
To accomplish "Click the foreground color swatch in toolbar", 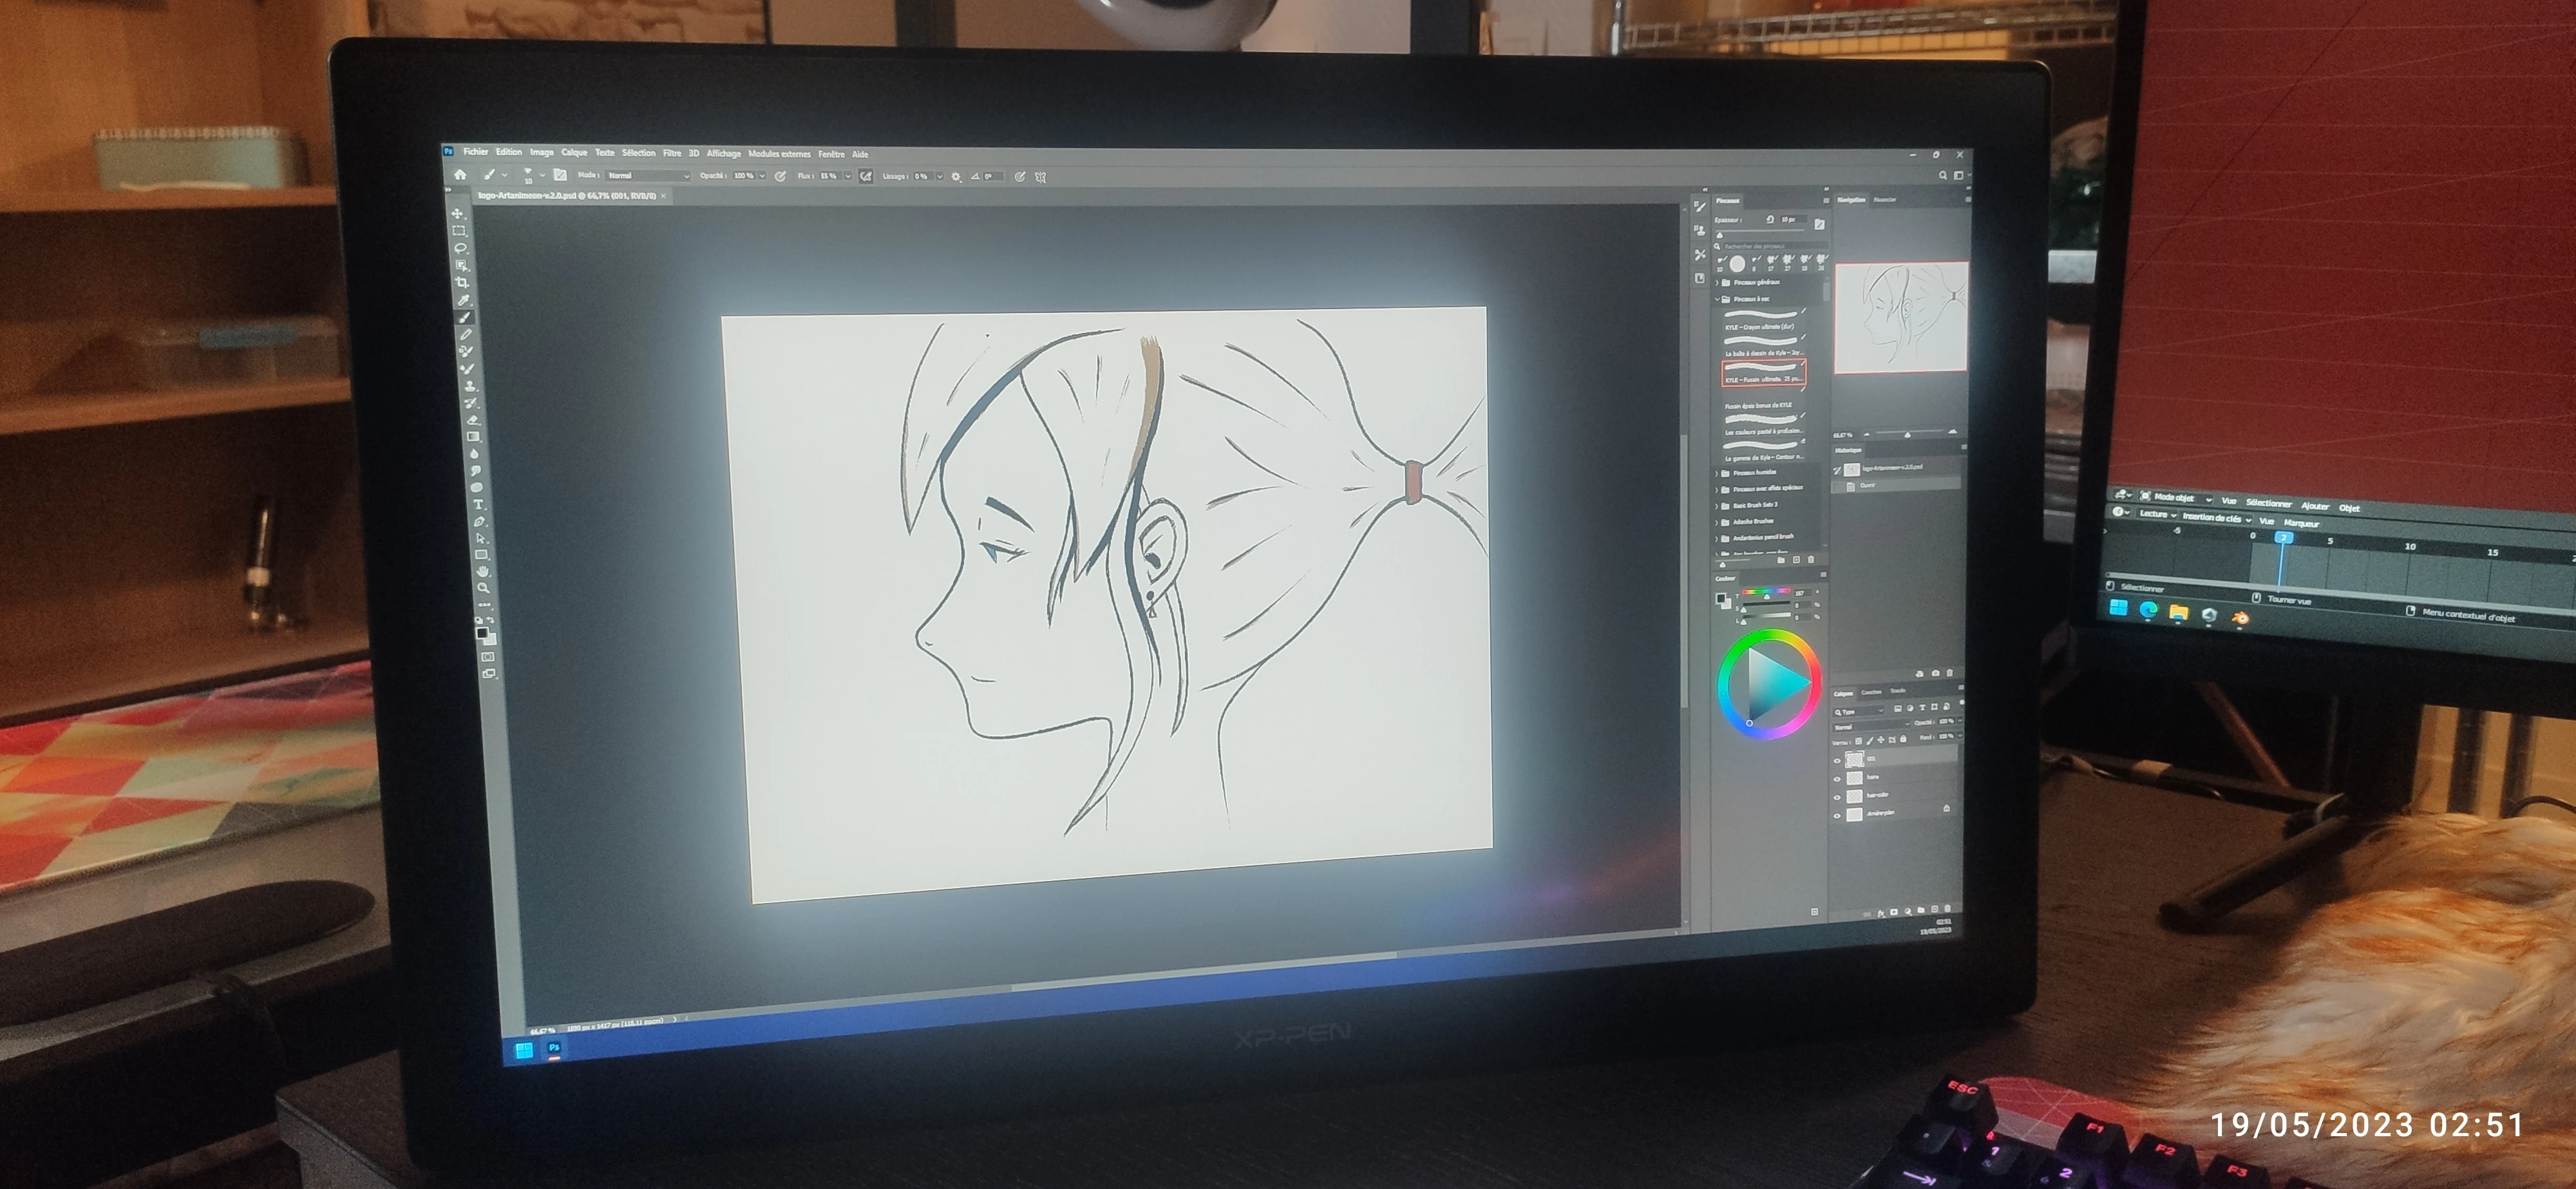I will click(481, 633).
